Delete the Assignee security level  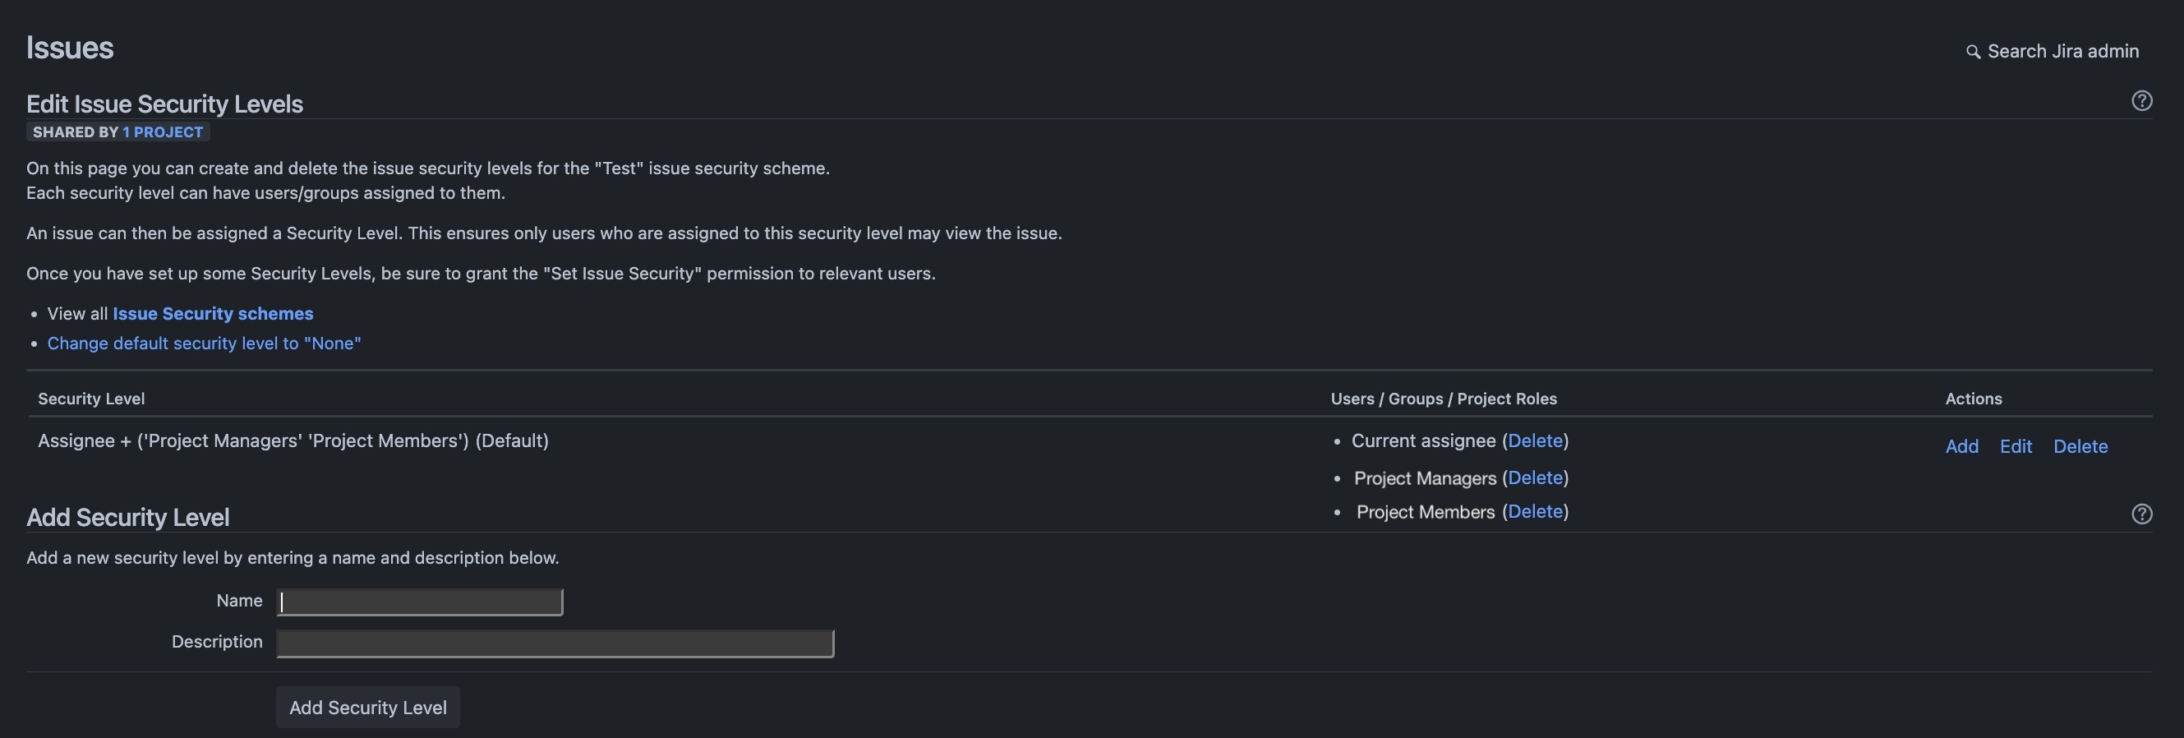[x=2080, y=446]
